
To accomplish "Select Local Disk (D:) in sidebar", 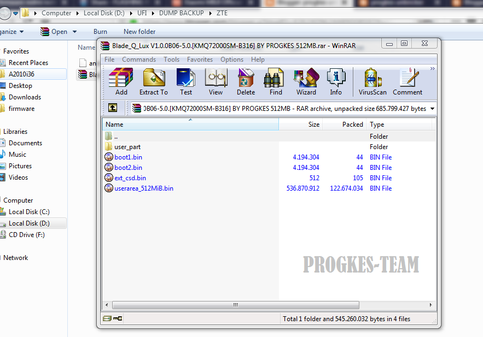I will point(29,223).
